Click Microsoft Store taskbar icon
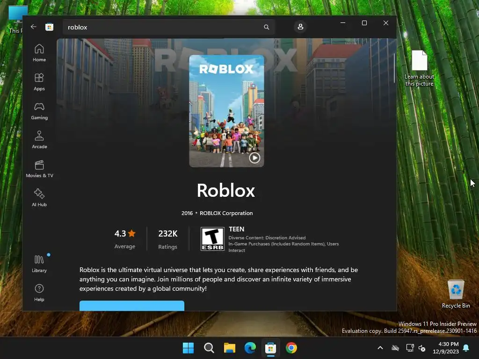The height and width of the screenshot is (359, 479). pos(270,348)
